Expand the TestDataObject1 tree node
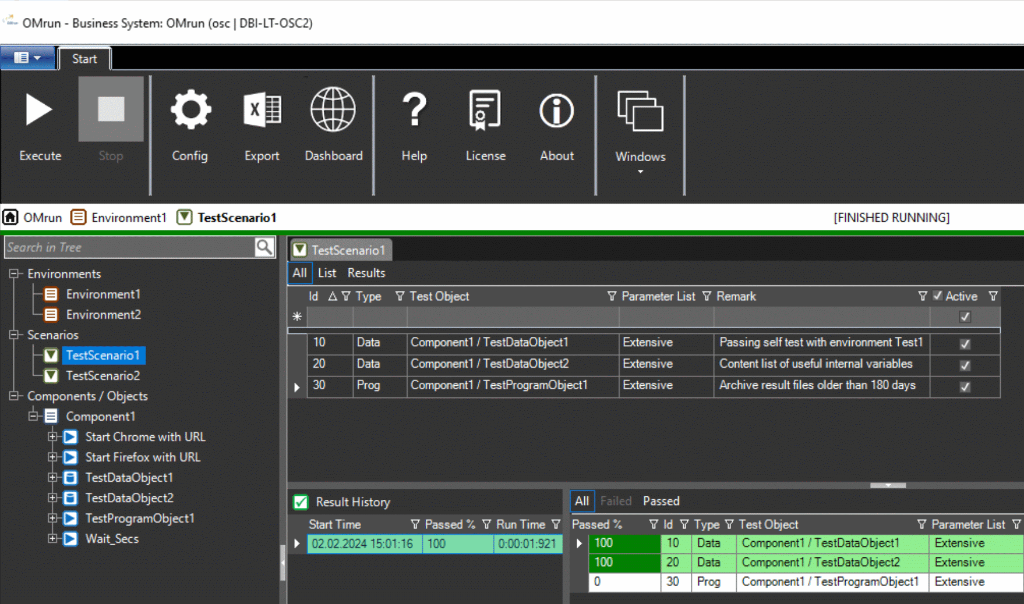Image resolution: width=1024 pixels, height=604 pixels. [x=52, y=477]
